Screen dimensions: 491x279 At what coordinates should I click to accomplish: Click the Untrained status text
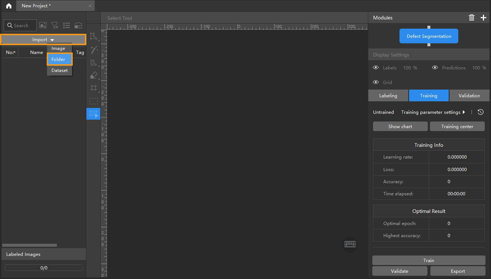(x=383, y=112)
